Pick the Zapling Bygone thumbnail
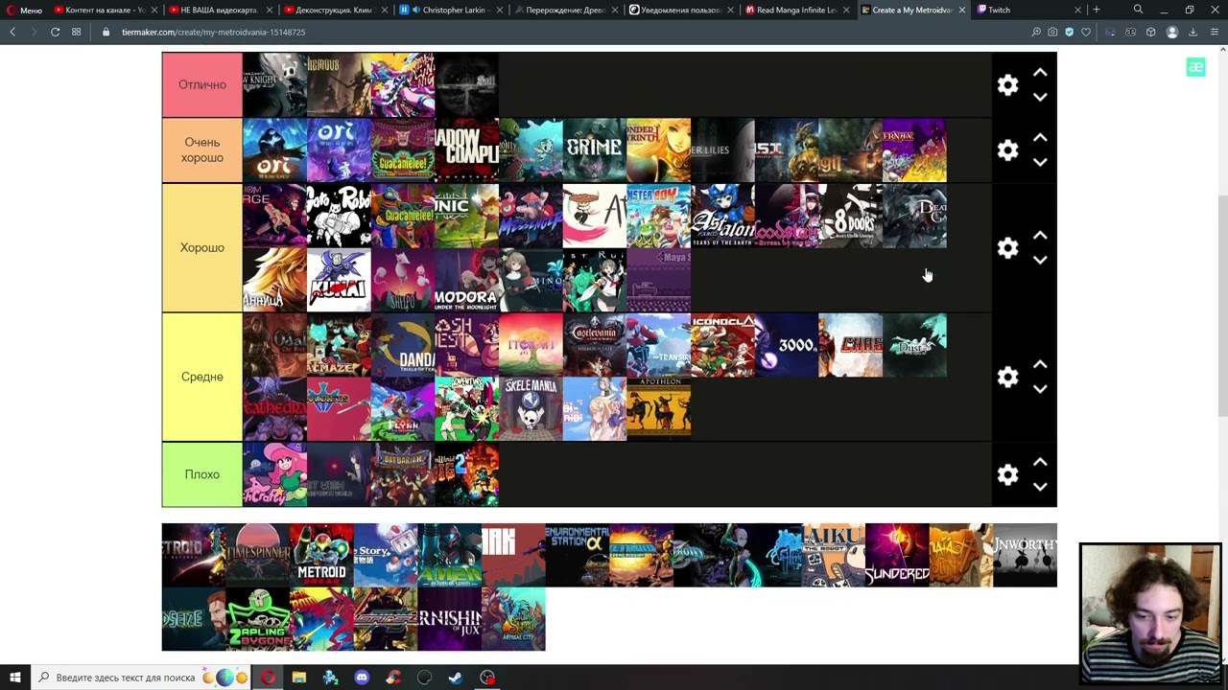The image size is (1228, 690). [x=257, y=619]
